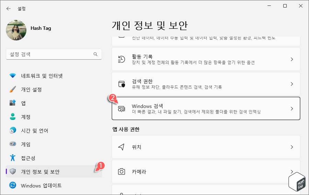Open 계정 settings page
The height and width of the screenshot is (195, 309).
pyautogui.click(x=54, y=117)
